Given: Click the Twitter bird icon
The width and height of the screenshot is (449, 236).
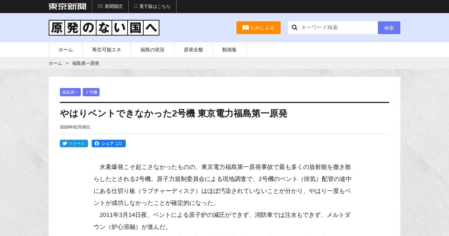Looking at the screenshot, I should click(65, 143).
